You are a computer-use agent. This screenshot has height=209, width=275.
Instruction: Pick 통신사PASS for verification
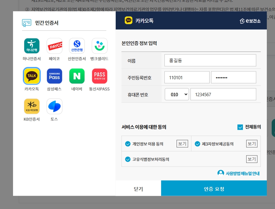[100, 76]
